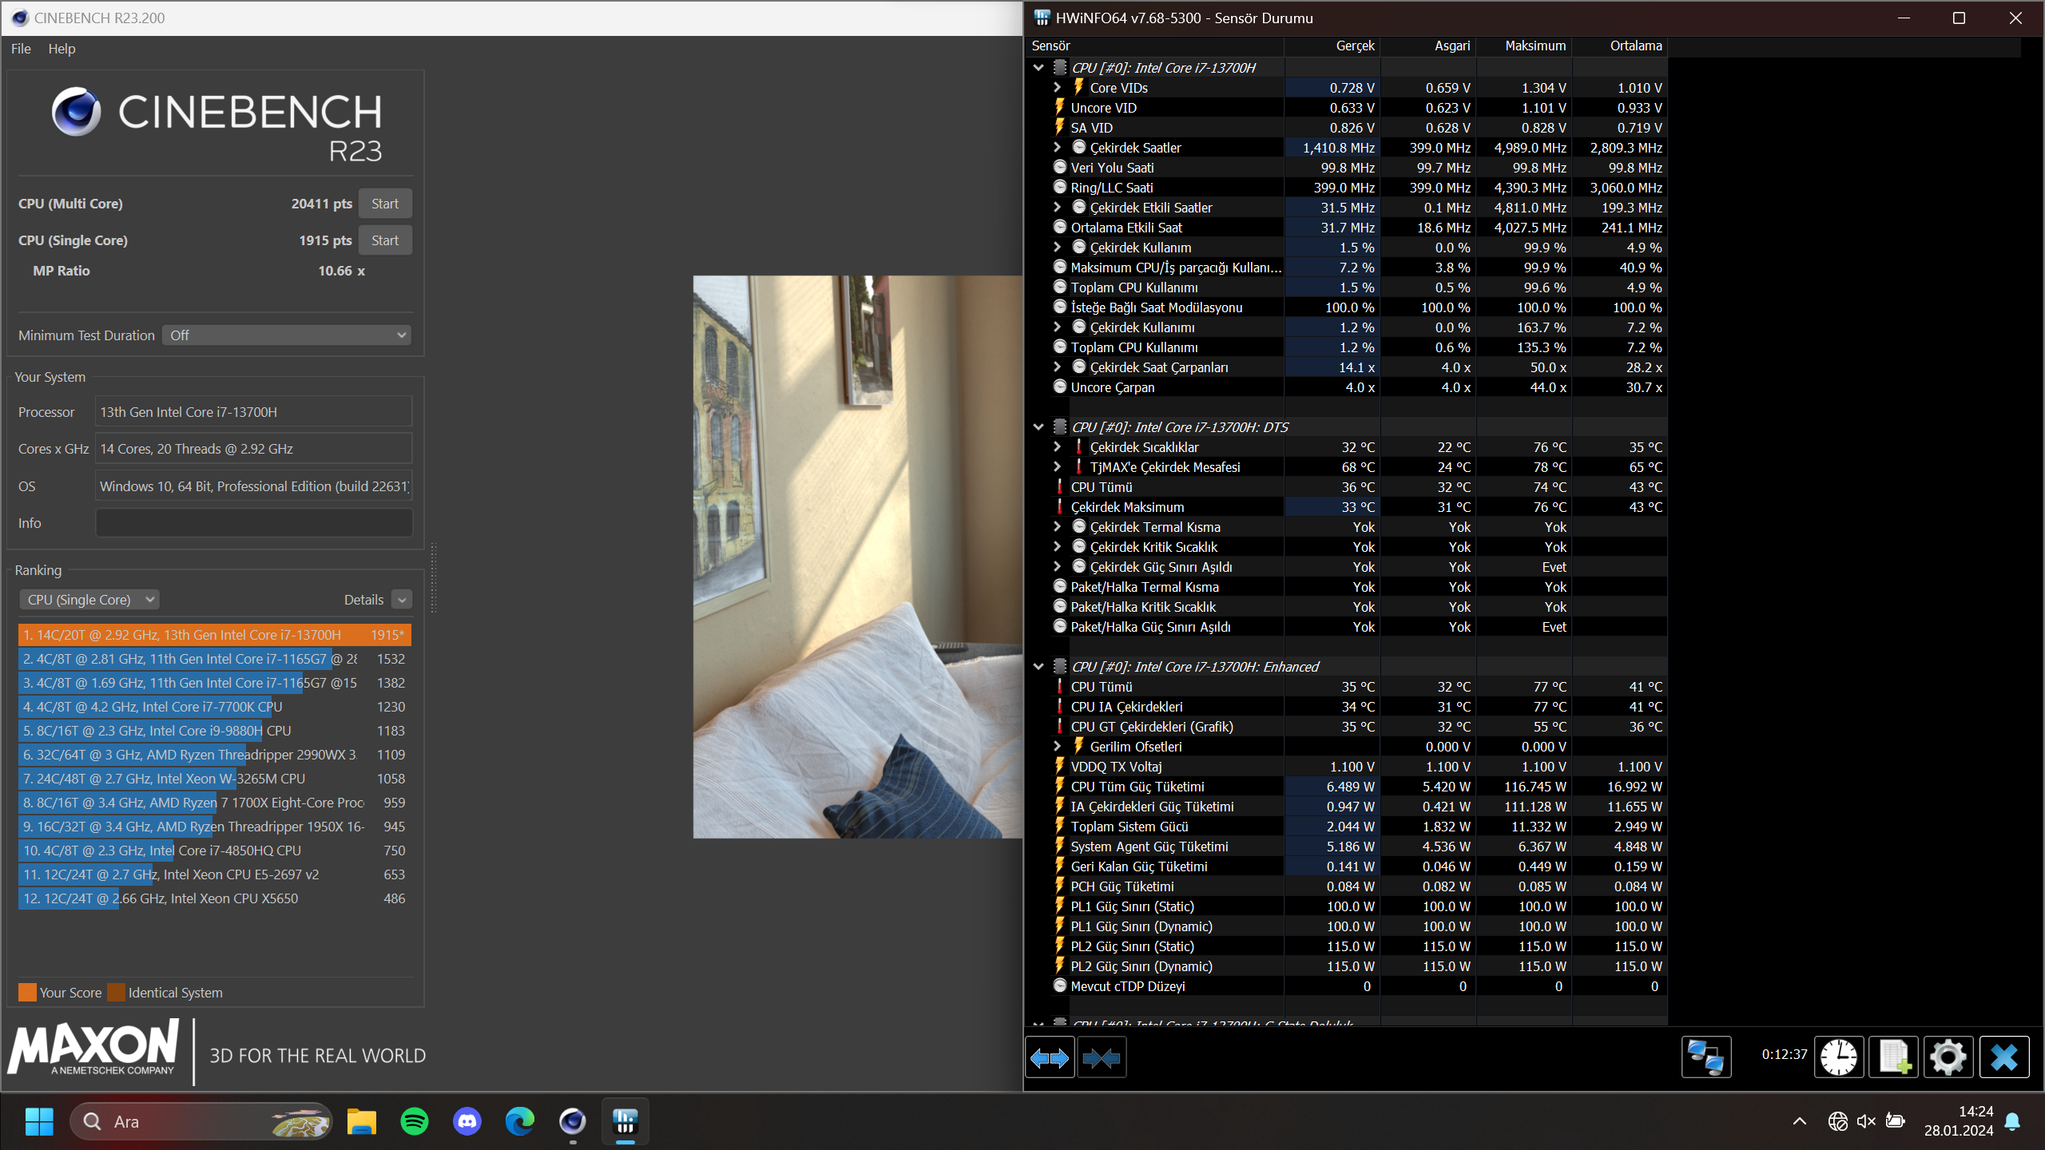Image resolution: width=2045 pixels, height=1150 pixels.
Task: Click the clock reset timer icon in HWiNFO
Action: click(1839, 1057)
